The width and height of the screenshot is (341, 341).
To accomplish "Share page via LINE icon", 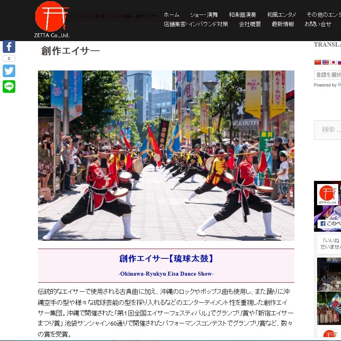I will pyautogui.click(x=9, y=87).
